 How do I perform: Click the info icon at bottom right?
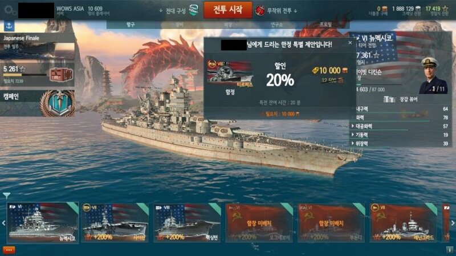(x=449, y=250)
